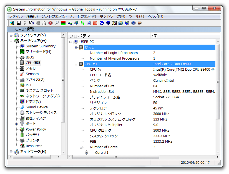This screenshot has width=229, height=174.
Task: Expand the Core #1 node
Action: point(86,153)
